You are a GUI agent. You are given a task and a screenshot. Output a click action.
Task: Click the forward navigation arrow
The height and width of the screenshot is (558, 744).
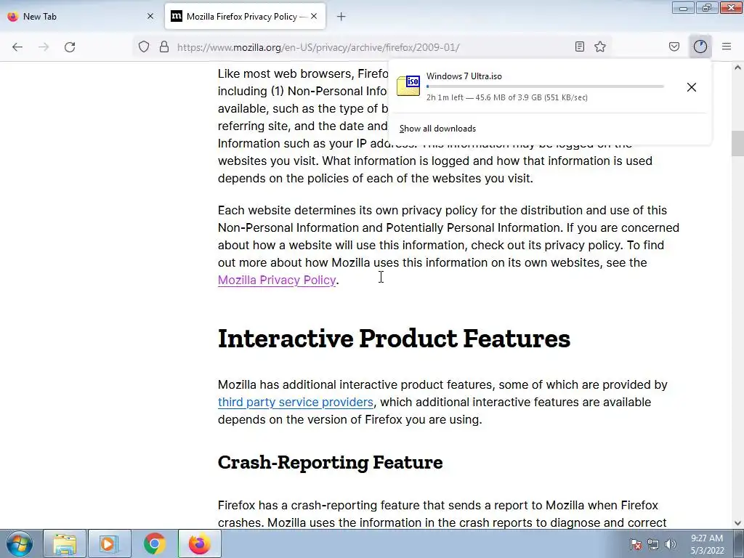pos(44,47)
